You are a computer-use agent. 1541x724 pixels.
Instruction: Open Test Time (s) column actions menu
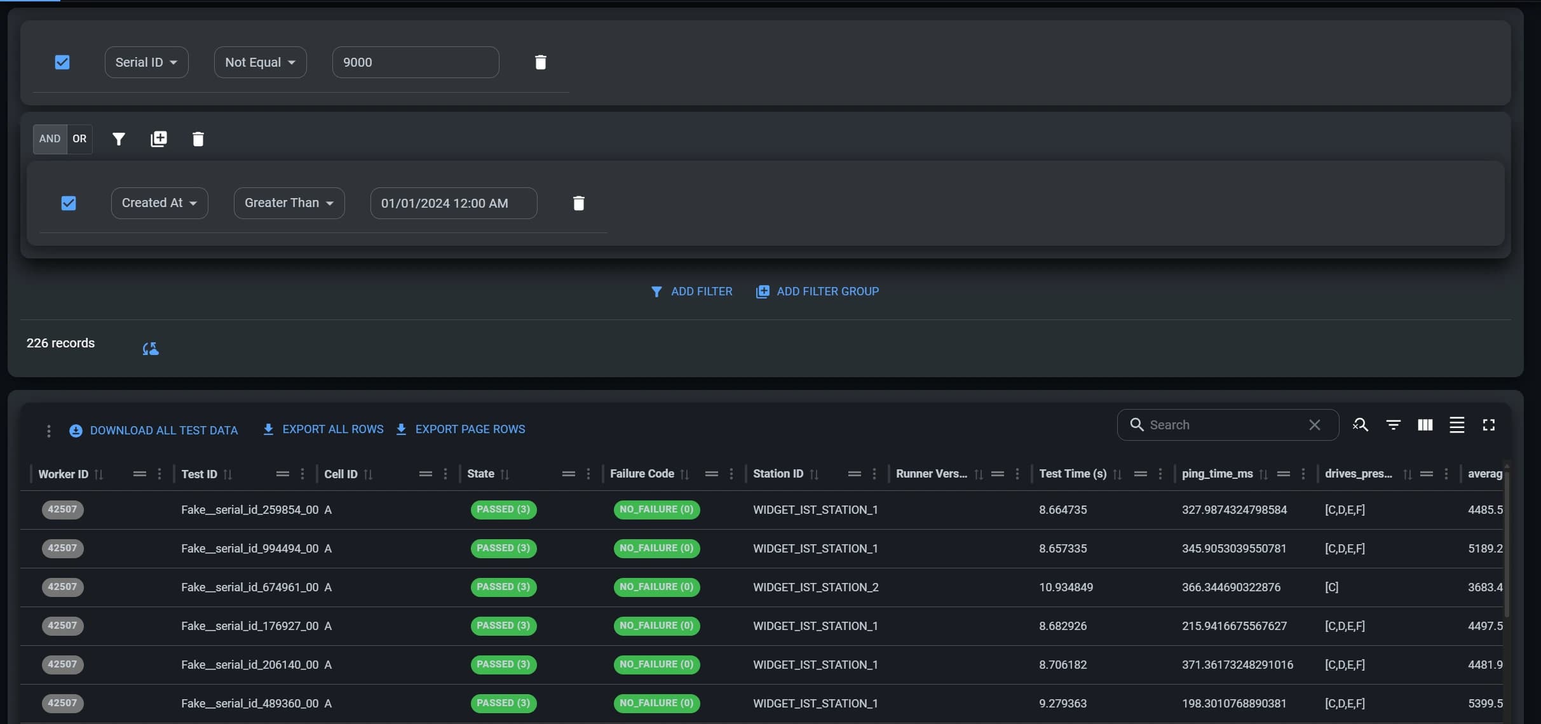coord(1160,474)
